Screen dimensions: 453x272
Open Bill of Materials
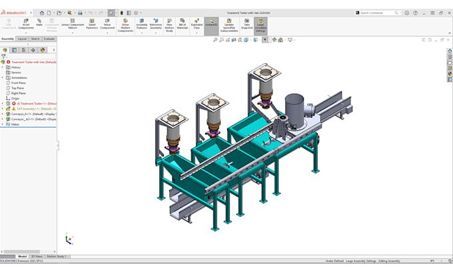tap(183, 24)
